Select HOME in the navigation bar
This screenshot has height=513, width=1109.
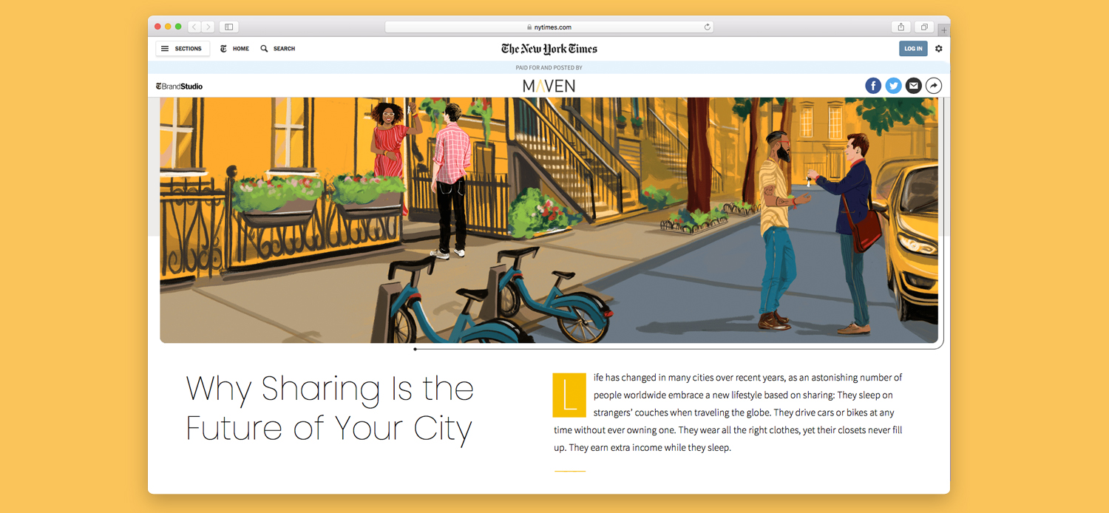[240, 48]
